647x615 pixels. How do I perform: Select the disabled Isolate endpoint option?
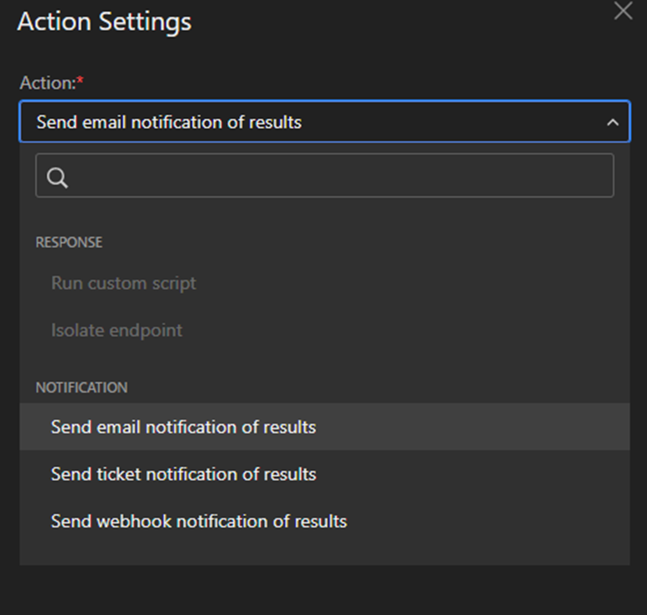coord(116,330)
